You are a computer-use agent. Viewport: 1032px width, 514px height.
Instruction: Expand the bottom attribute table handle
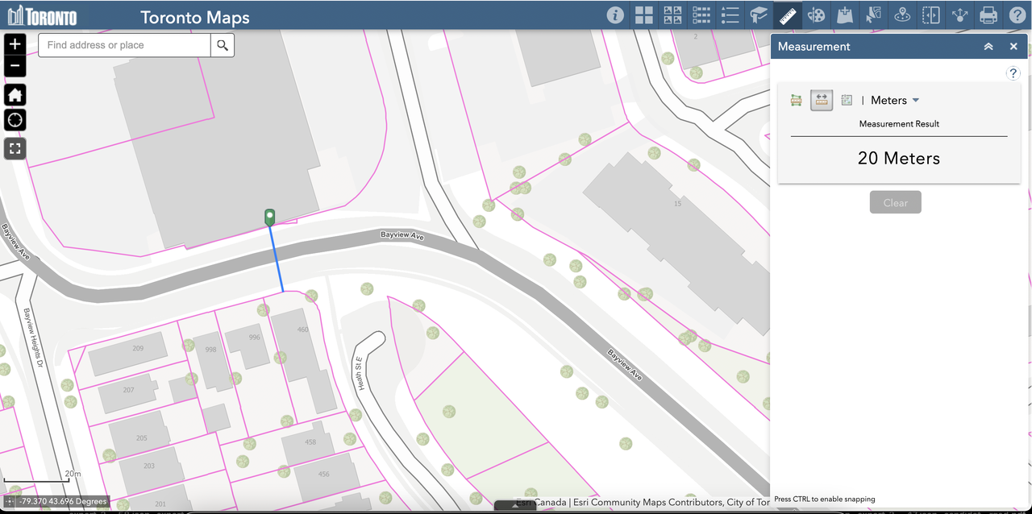[x=515, y=506]
